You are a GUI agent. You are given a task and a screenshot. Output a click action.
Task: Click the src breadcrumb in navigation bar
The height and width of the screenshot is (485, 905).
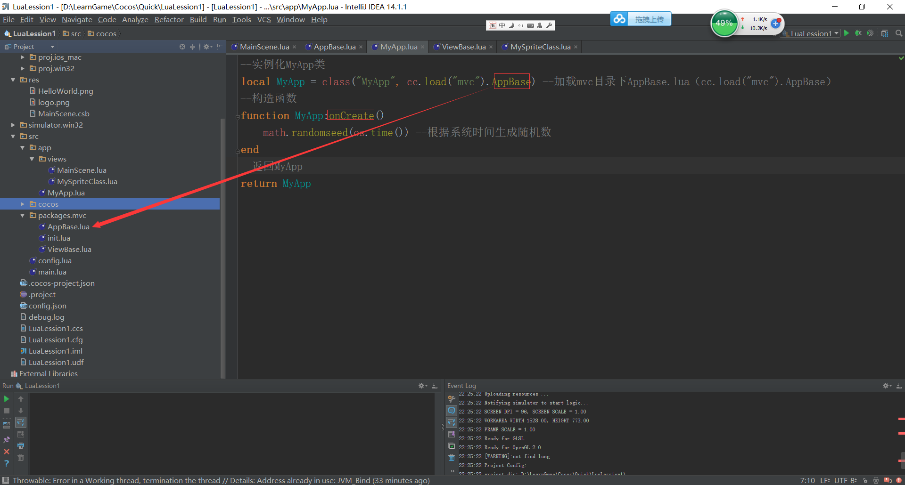(72, 33)
